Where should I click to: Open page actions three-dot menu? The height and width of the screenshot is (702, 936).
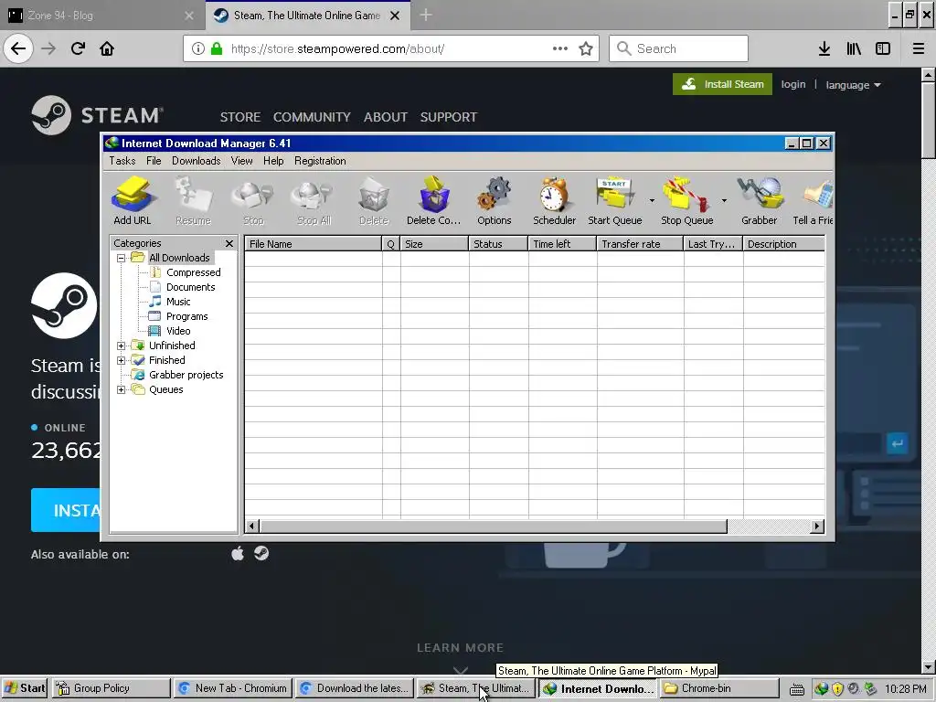pyautogui.click(x=560, y=48)
